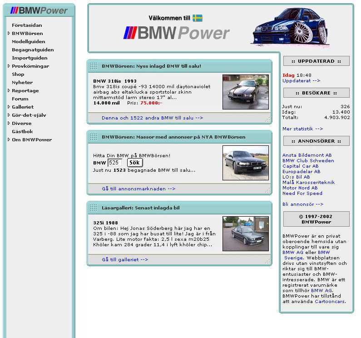Expand the Gör-det-själv sidebar section
This screenshot has height=338, width=361.
click(9, 115)
